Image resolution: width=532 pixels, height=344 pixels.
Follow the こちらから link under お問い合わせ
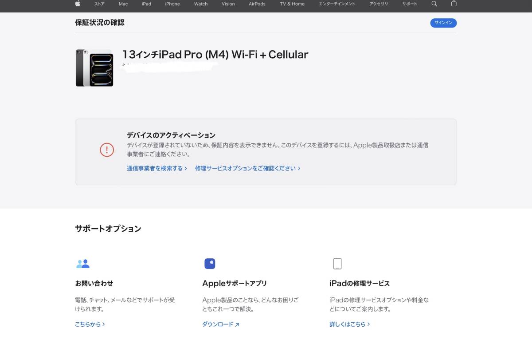coord(90,324)
